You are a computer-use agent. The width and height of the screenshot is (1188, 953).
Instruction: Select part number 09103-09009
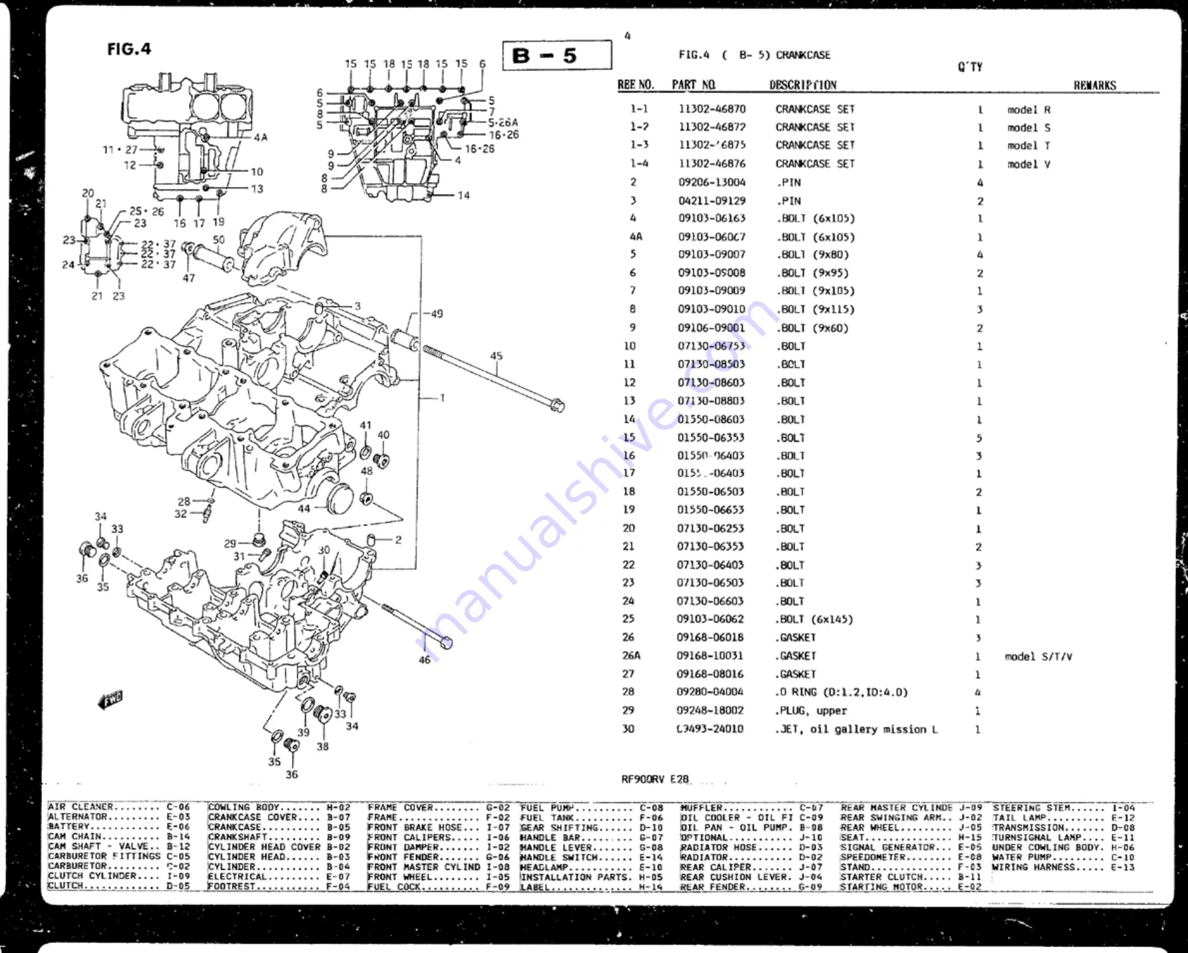[x=712, y=290]
